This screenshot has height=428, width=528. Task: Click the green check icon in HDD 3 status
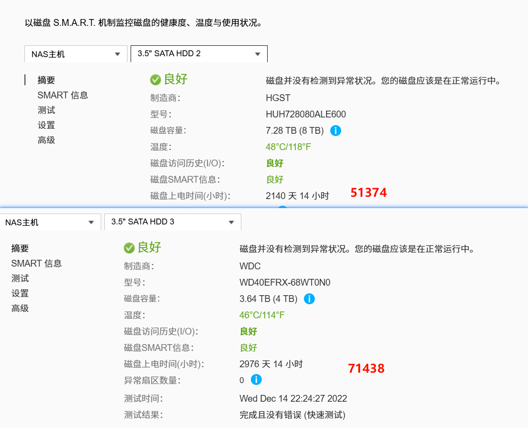point(129,248)
